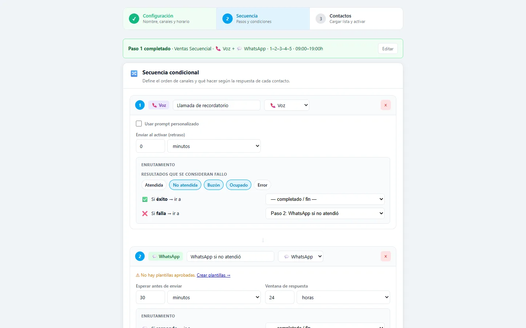Click the RESULTADOS QUE SE CONSIDERAN FALLO label

click(184, 174)
